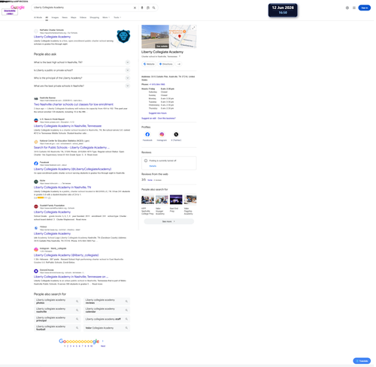Open 'Two Nashville charter schools cut classes' result

coord(74,104)
